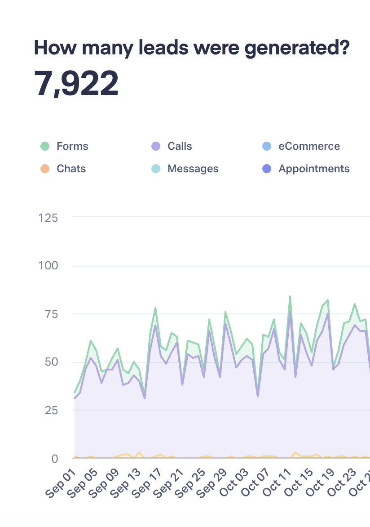Show or hide the Messages legend label

coord(193,169)
